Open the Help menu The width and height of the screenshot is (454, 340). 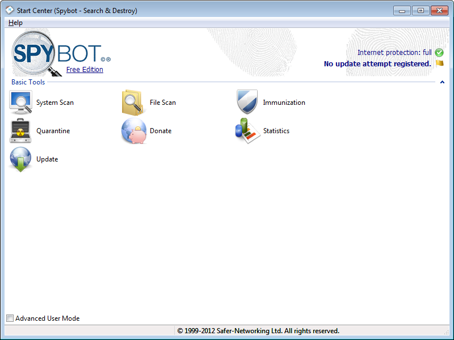pyautogui.click(x=15, y=23)
